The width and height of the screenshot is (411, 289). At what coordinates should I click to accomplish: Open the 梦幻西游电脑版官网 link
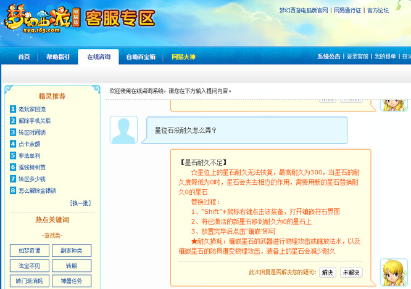[295, 10]
